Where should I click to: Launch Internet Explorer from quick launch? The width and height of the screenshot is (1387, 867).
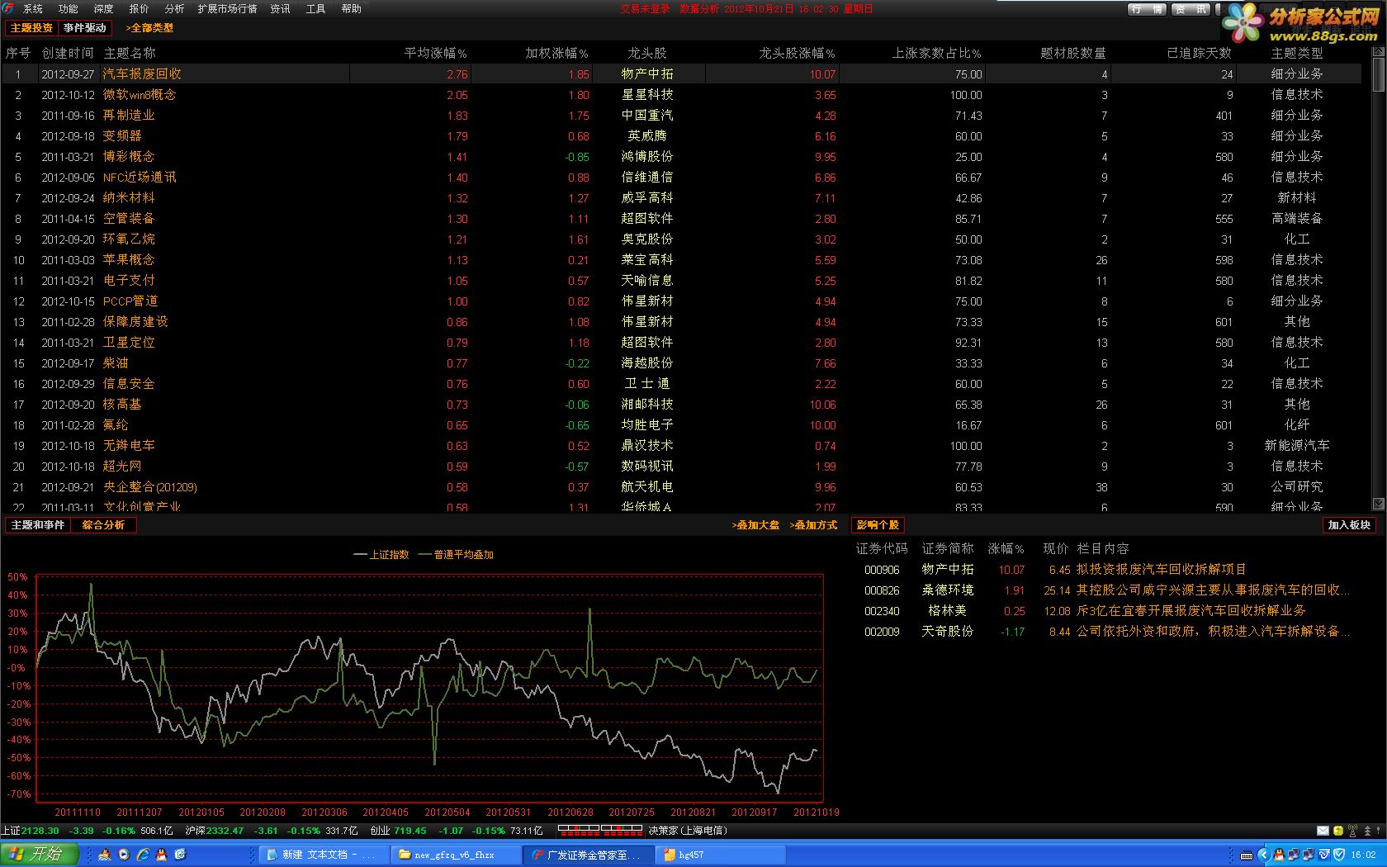[143, 855]
